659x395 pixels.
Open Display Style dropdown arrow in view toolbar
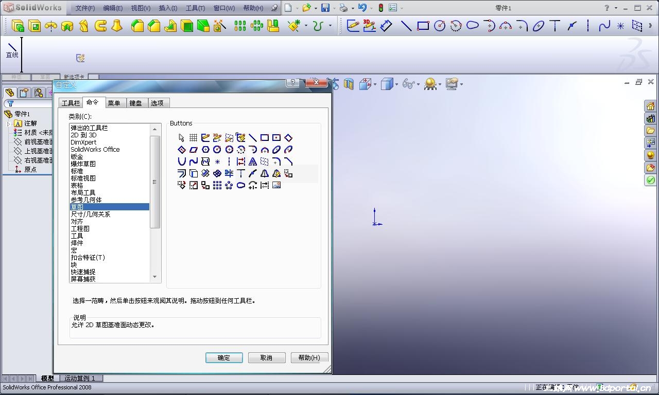click(x=396, y=84)
